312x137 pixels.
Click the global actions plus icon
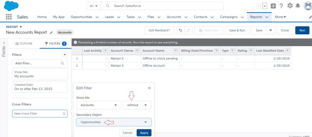pyautogui.click(x=273, y=6)
